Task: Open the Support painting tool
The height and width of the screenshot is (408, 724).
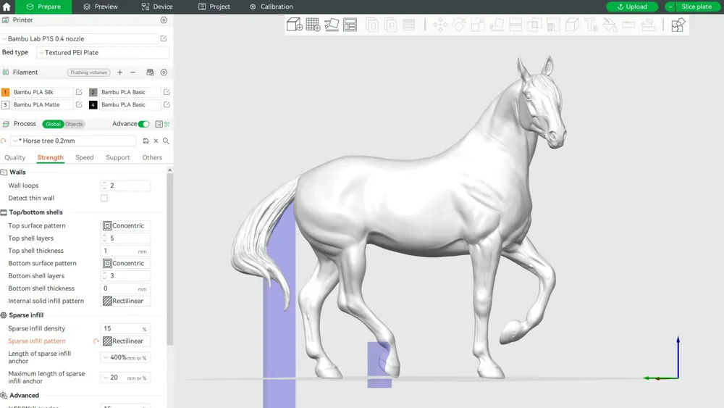Action: click(x=553, y=25)
